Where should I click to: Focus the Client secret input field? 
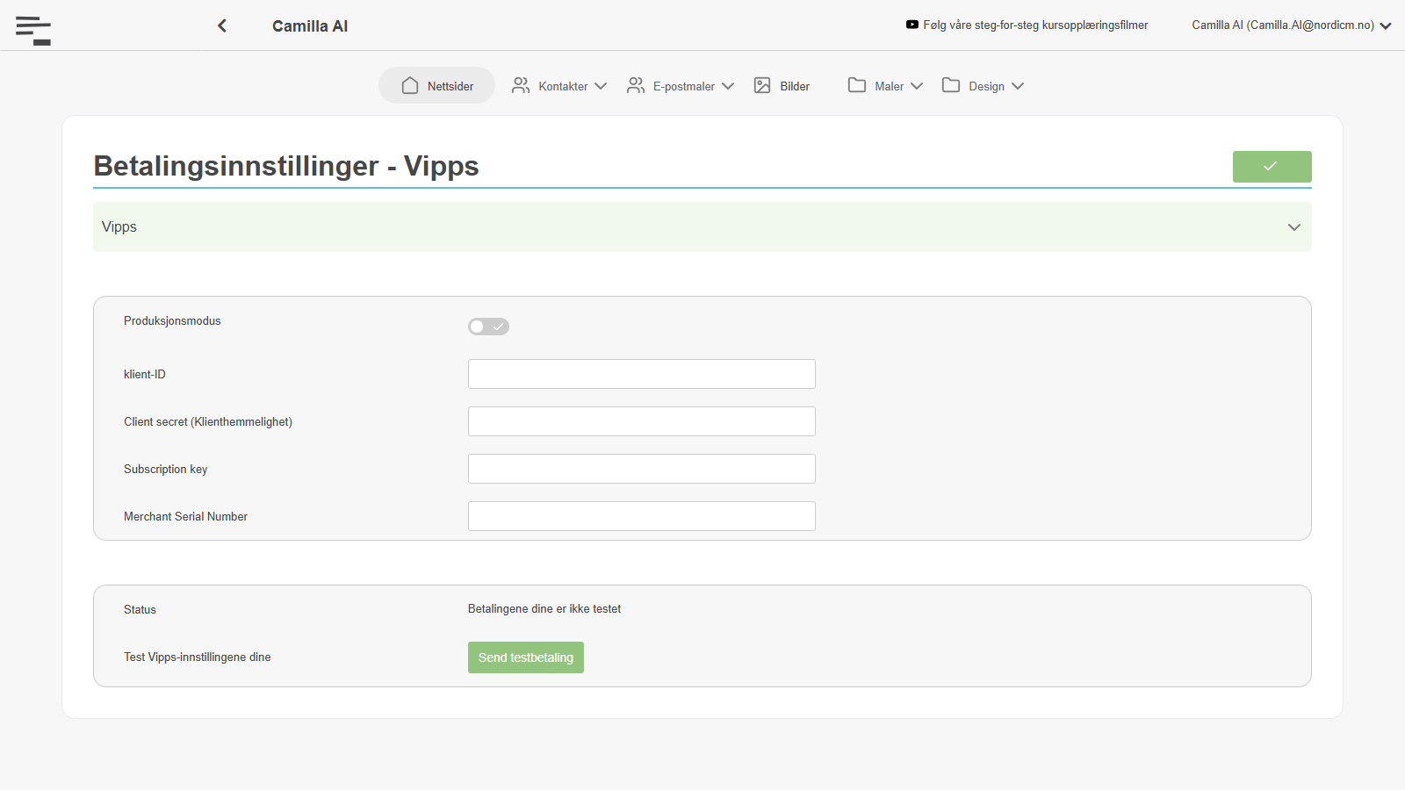pos(642,421)
